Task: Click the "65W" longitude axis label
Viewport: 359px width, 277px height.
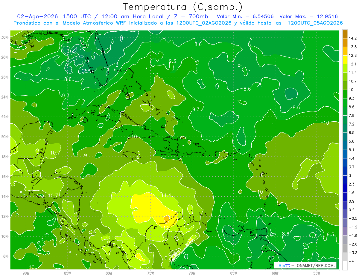Action: [234, 273]
